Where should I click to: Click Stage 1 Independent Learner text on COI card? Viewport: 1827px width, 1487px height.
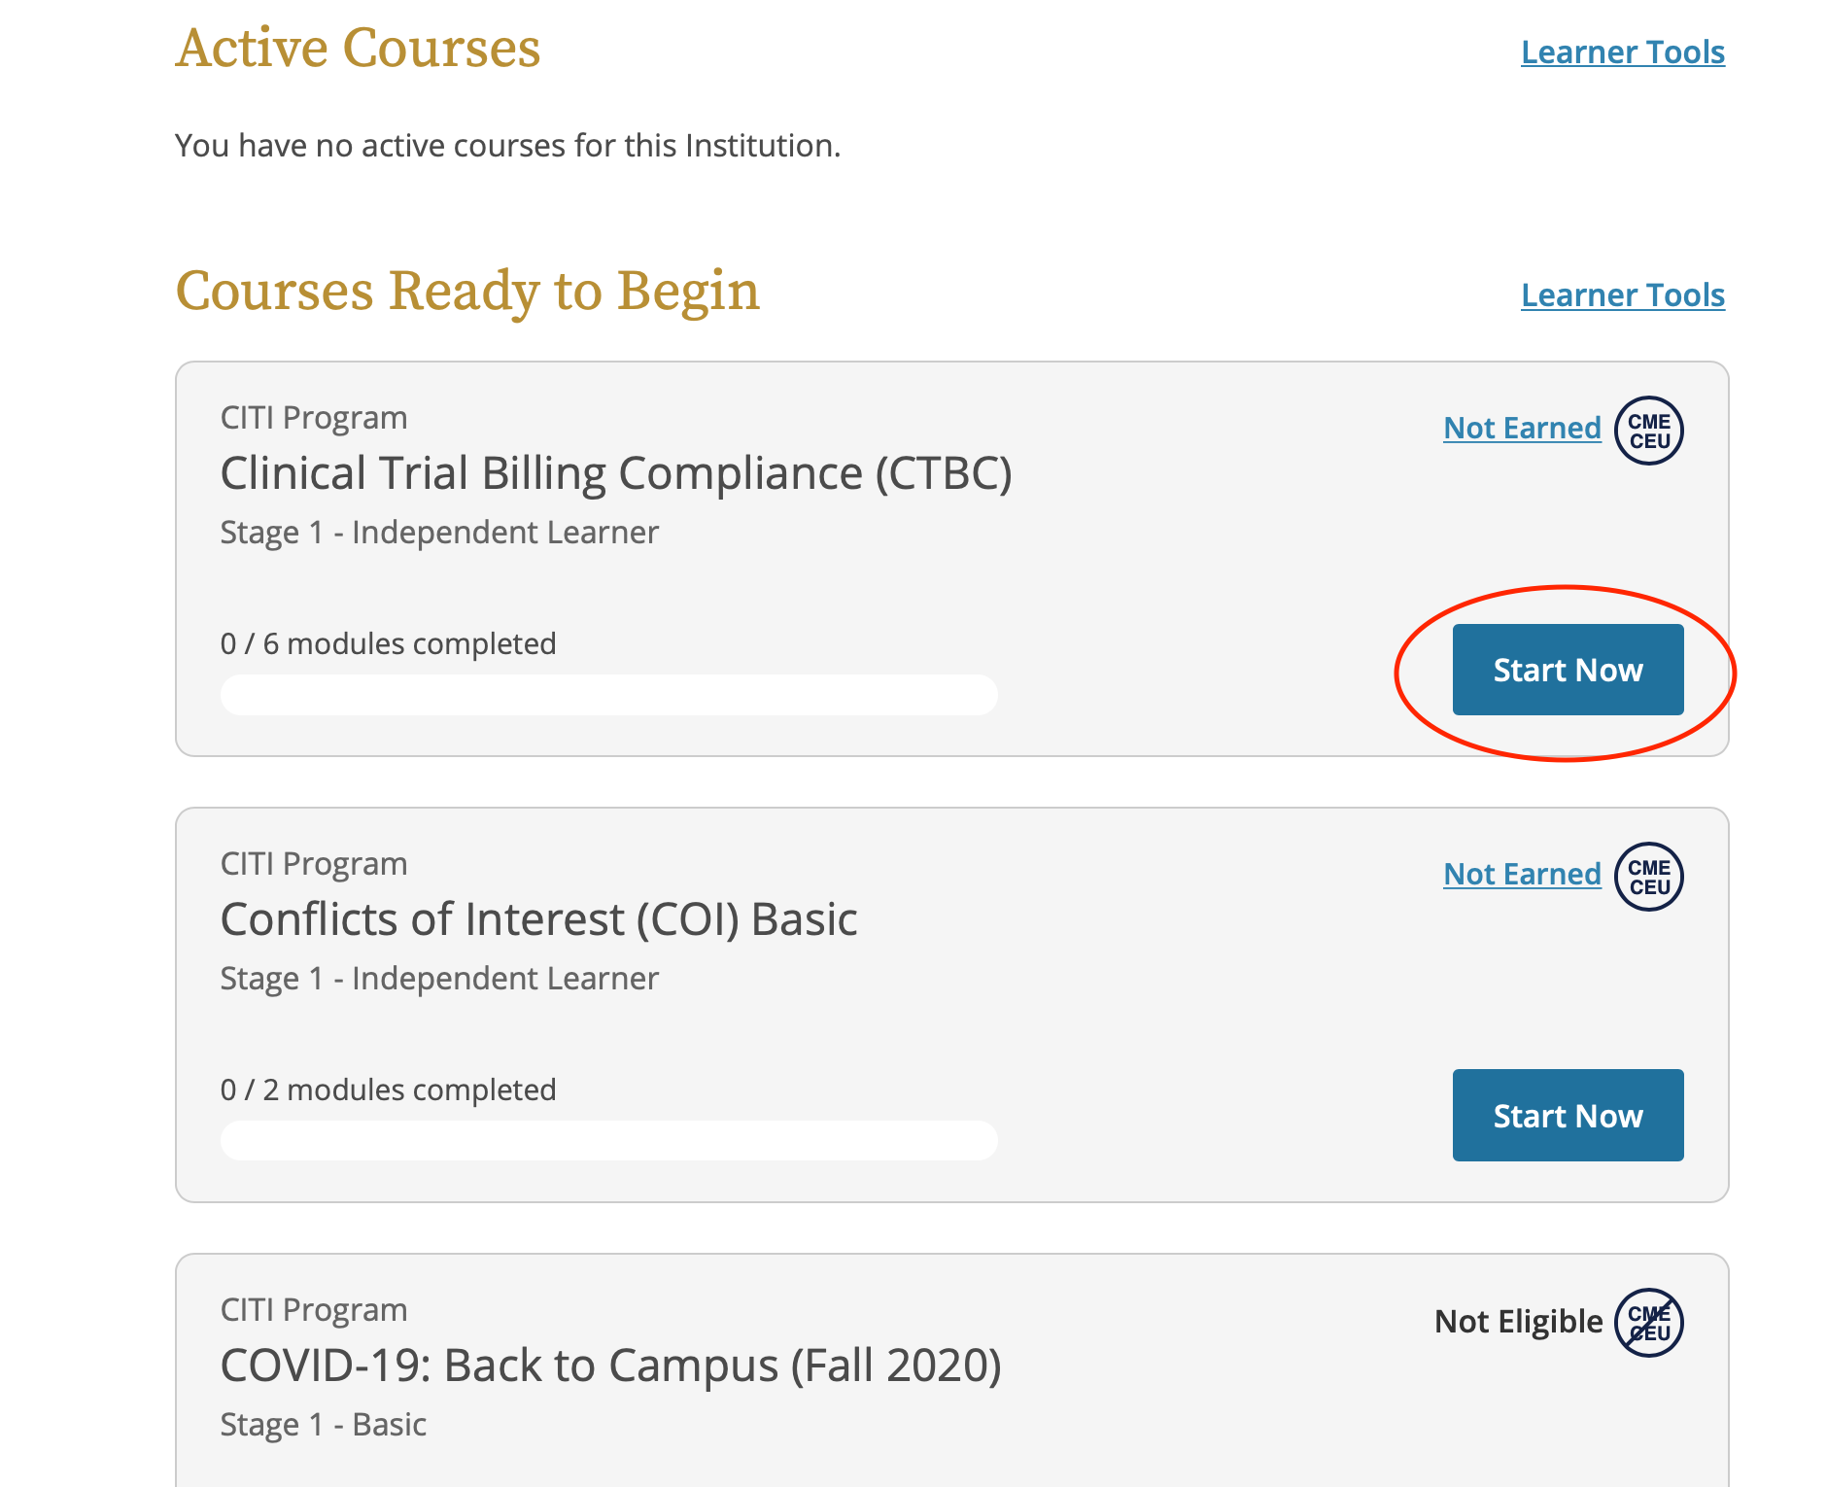439,978
